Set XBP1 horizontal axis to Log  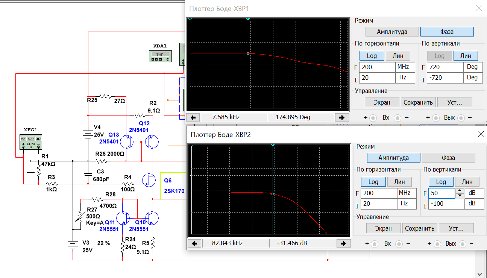[x=372, y=56]
